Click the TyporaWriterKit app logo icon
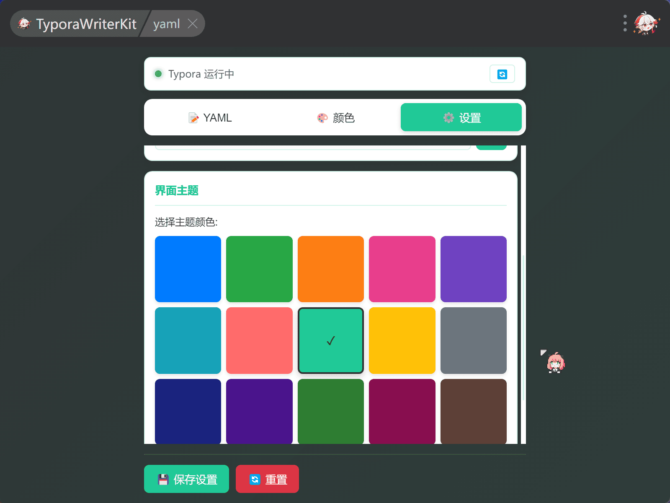The width and height of the screenshot is (670, 503). coord(24,24)
